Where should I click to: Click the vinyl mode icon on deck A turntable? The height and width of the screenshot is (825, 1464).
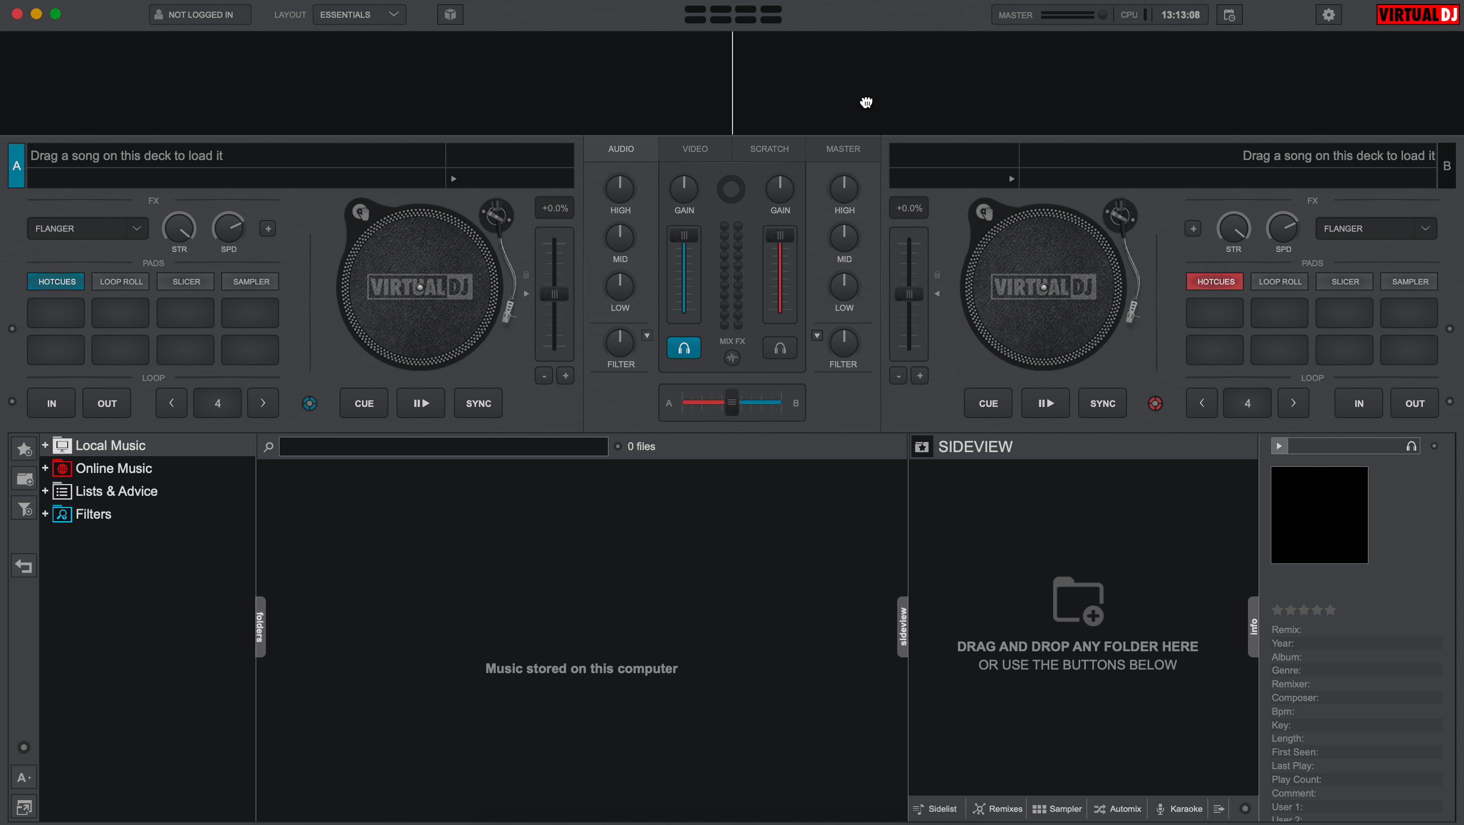click(x=360, y=212)
